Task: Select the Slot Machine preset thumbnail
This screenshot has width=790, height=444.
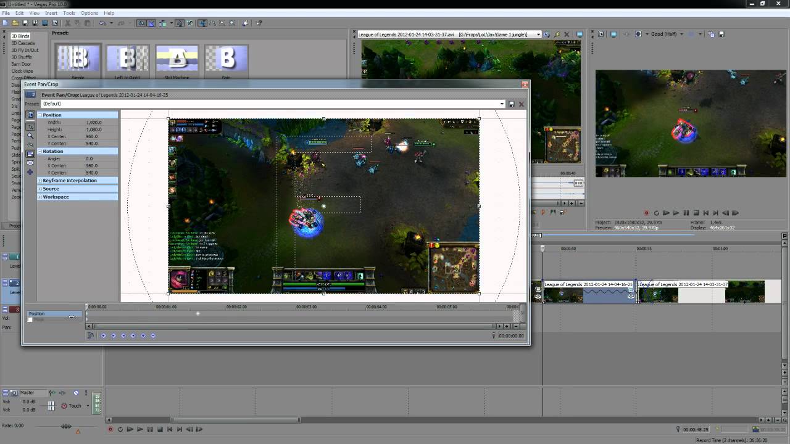Action: (x=177, y=59)
